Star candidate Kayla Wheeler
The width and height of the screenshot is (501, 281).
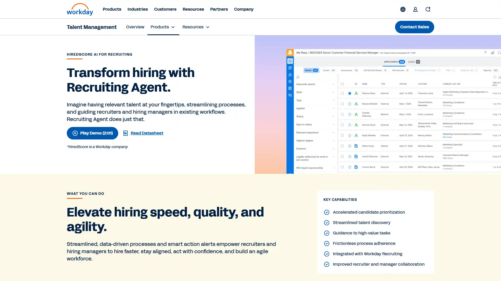[350, 135]
